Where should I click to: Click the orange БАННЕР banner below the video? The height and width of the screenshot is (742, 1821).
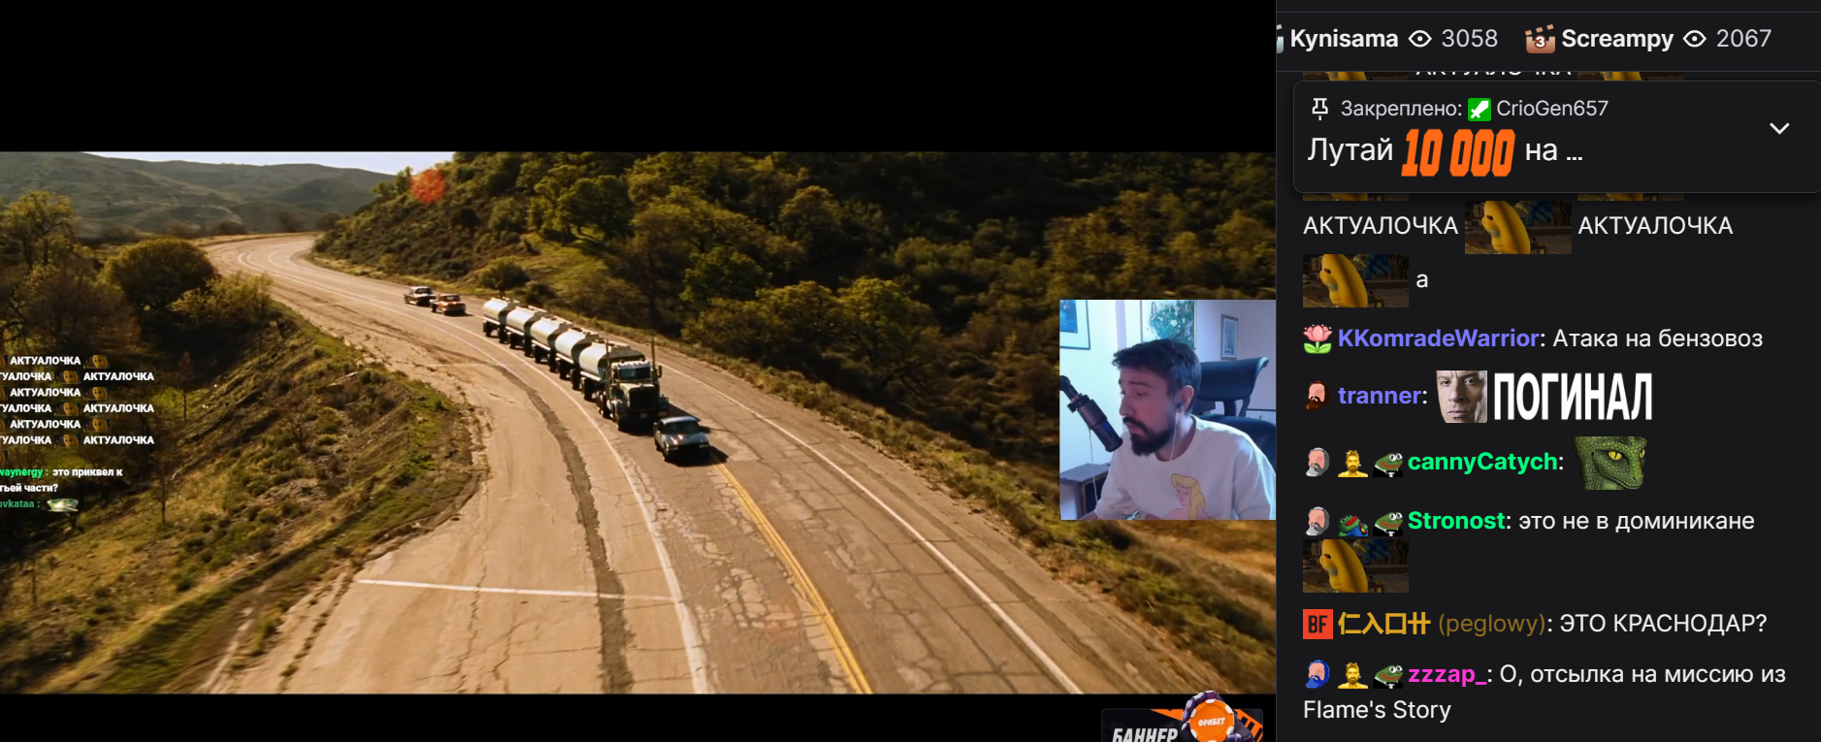point(1183,718)
